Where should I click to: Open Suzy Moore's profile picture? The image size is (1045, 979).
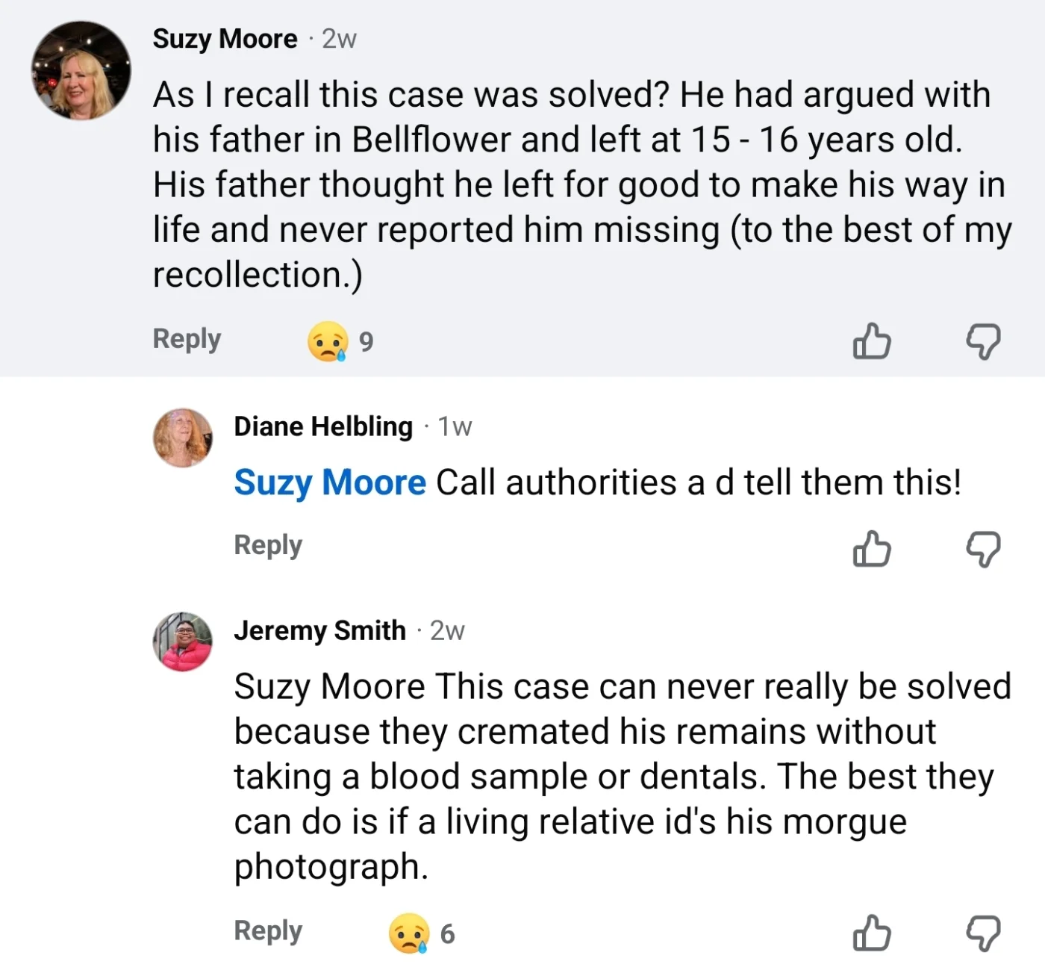point(81,71)
